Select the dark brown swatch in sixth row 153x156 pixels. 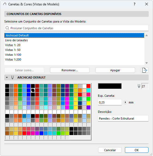click(80, 107)
